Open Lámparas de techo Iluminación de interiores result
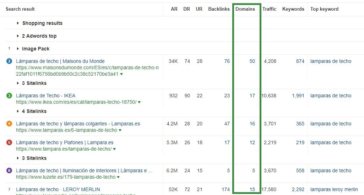364x195 pixels. coord(84,170)
